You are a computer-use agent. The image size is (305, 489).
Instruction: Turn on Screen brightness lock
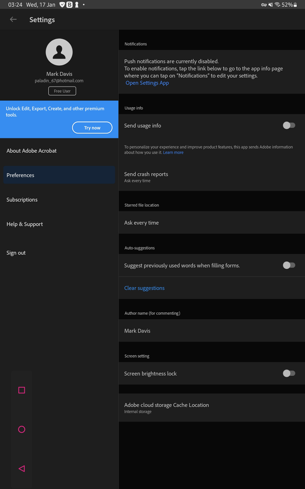[289, 373]
